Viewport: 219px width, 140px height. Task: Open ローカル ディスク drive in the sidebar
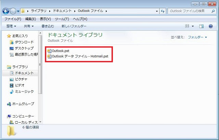coord(26,122)
